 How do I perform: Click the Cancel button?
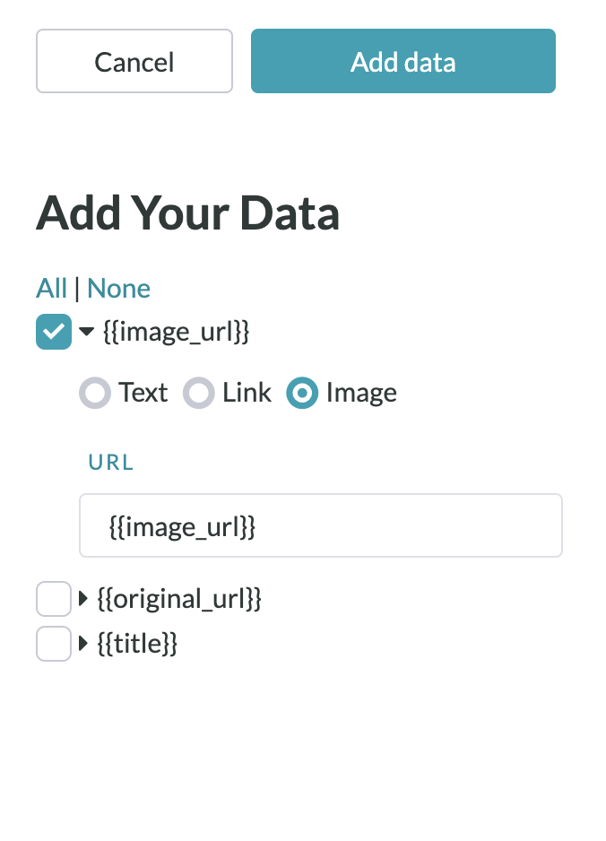coord(134,61)
